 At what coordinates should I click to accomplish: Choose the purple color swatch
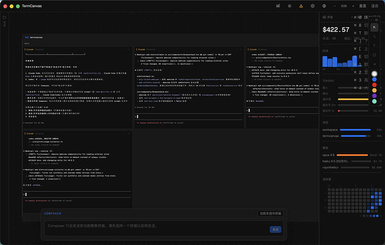pos(374,96)
